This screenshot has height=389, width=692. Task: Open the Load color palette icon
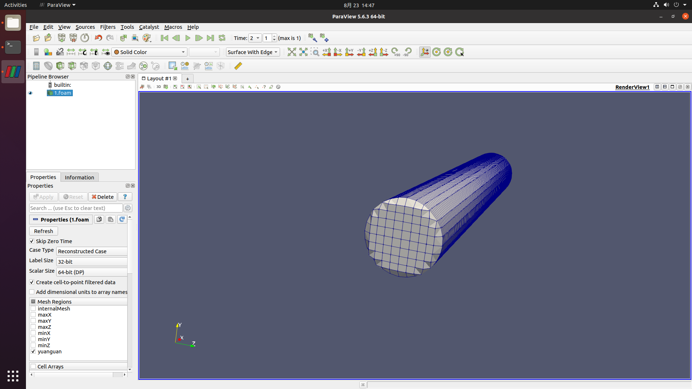point(147,38)
